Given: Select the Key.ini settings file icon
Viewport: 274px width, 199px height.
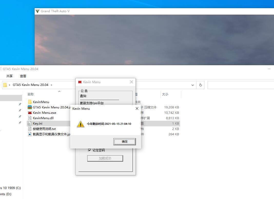Looking at the screenshot, I should point(30,123).
